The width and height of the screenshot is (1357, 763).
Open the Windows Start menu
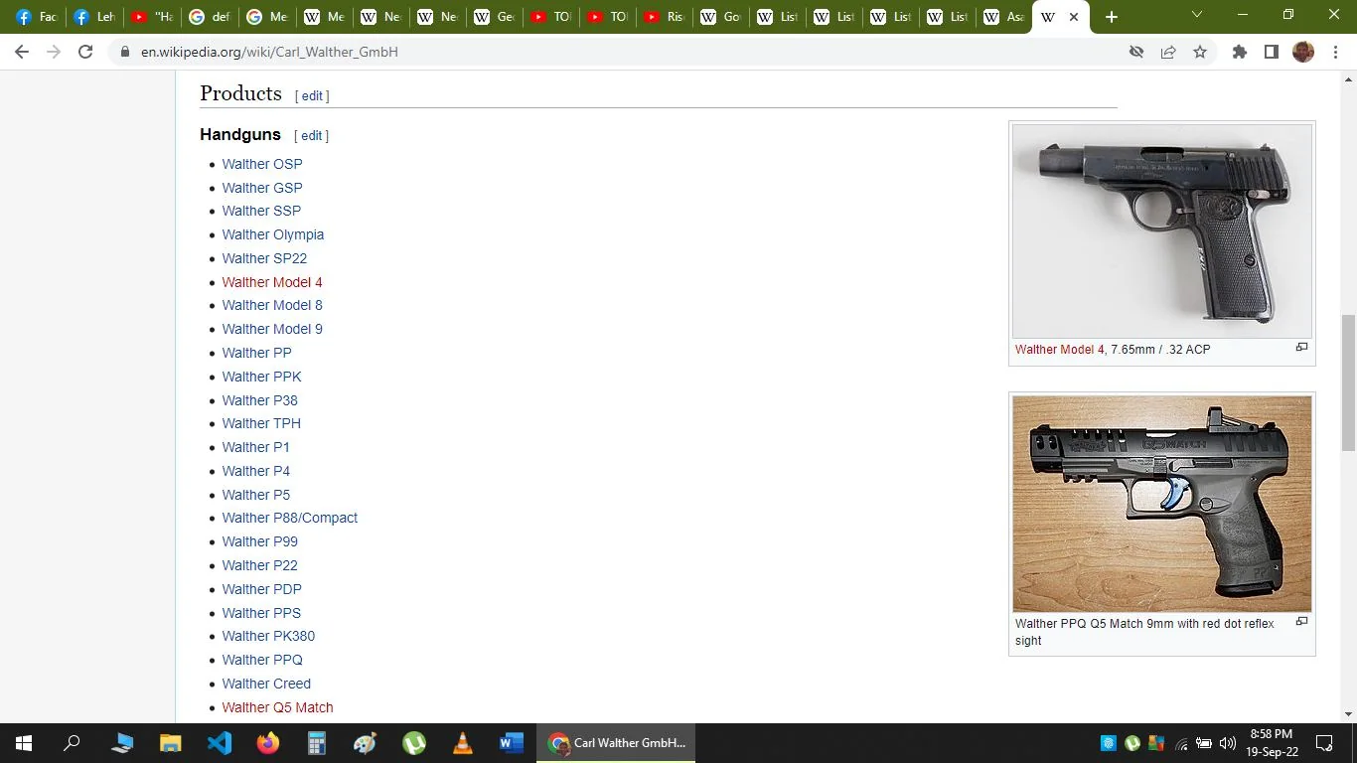click(x=22, y=743)
